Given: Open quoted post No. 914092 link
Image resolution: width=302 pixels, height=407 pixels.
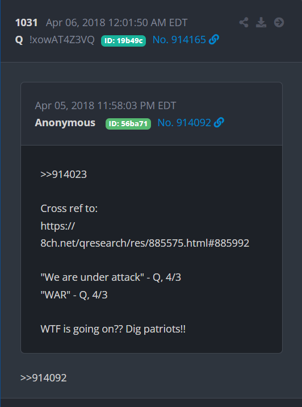Looking at the screenshot, I should coord(184,123).
